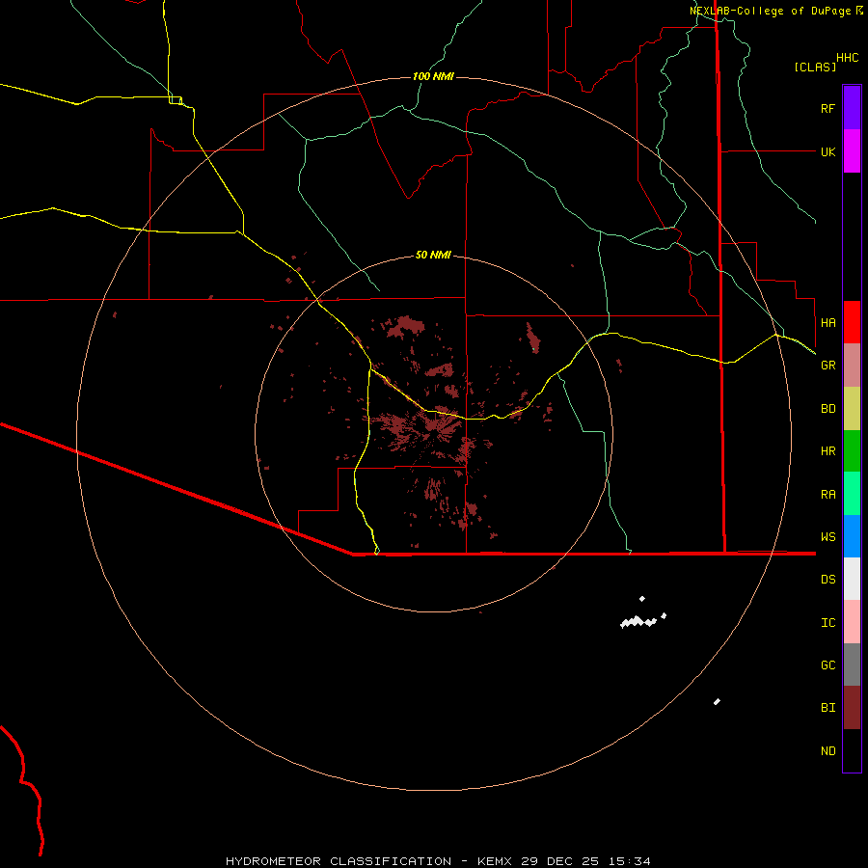Click the WS legend label
This screenshot has height=868, width=868.
point(827,536)
